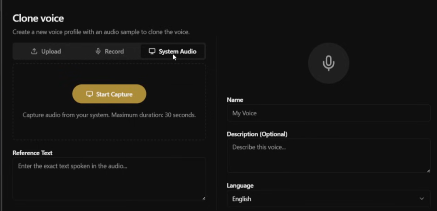Open the Language dropdown set to English

(x=328, y=199)
